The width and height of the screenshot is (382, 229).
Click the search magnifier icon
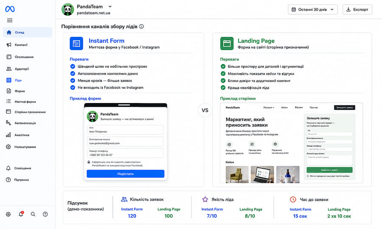click(x=33, y=214)
